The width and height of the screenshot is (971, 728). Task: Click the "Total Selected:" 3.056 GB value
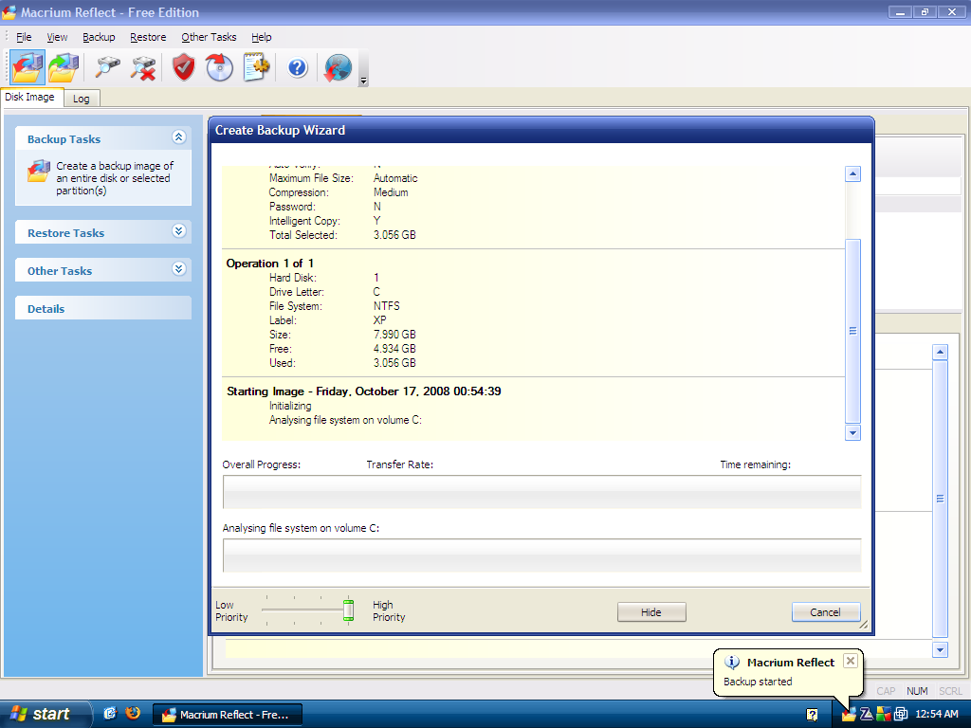[x=394, y=235]
